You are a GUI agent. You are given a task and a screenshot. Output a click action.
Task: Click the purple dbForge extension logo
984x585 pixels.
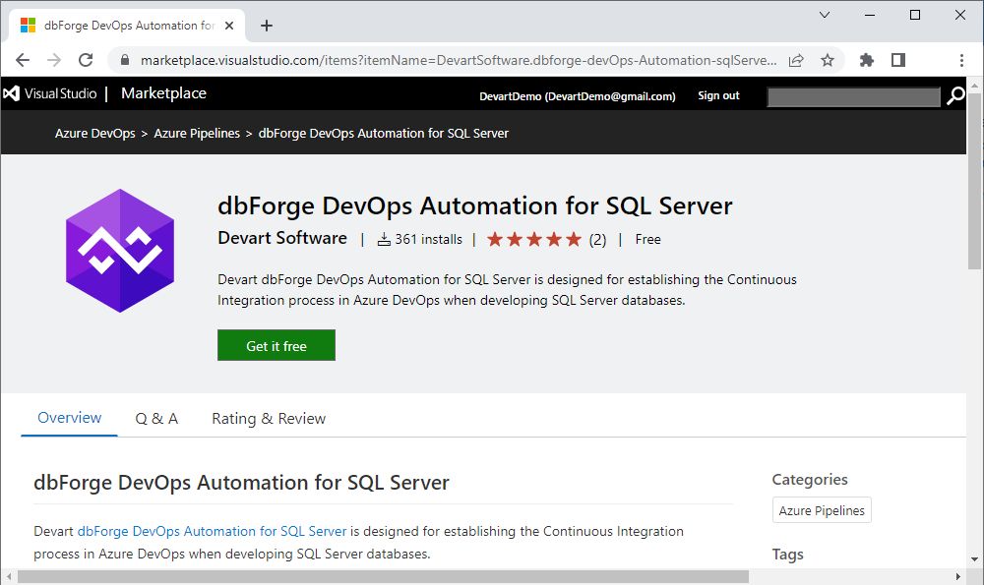point(120,251)
